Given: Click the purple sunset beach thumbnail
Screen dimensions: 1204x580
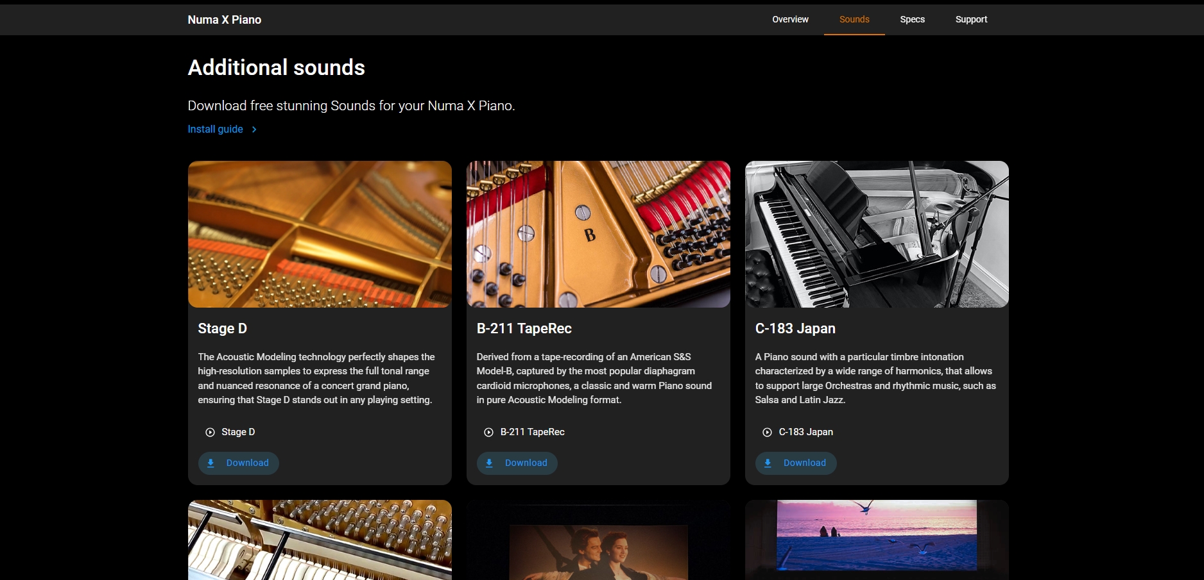Looking at the screenshot, I should tap(877, 536).
